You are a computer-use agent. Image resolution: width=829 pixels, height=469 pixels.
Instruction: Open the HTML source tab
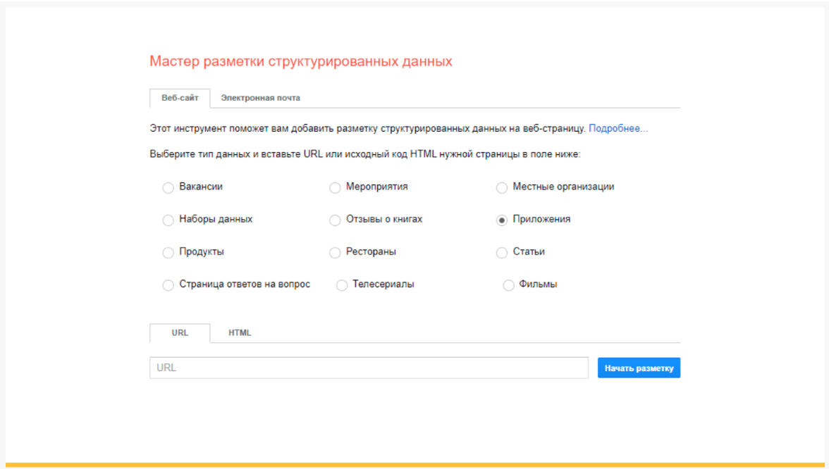(x=240, y=333)
